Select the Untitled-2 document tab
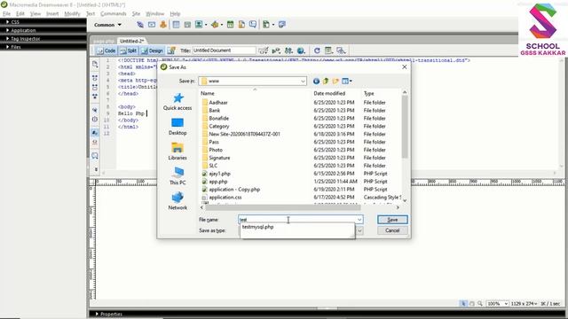568x319 pixels. point(132,41)
